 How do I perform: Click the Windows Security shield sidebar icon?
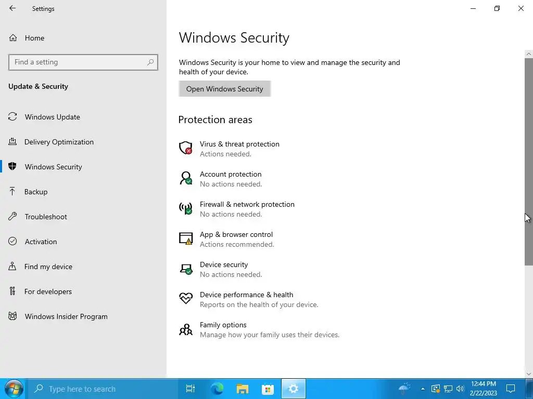pyautogui.click(x=12, y=166)
